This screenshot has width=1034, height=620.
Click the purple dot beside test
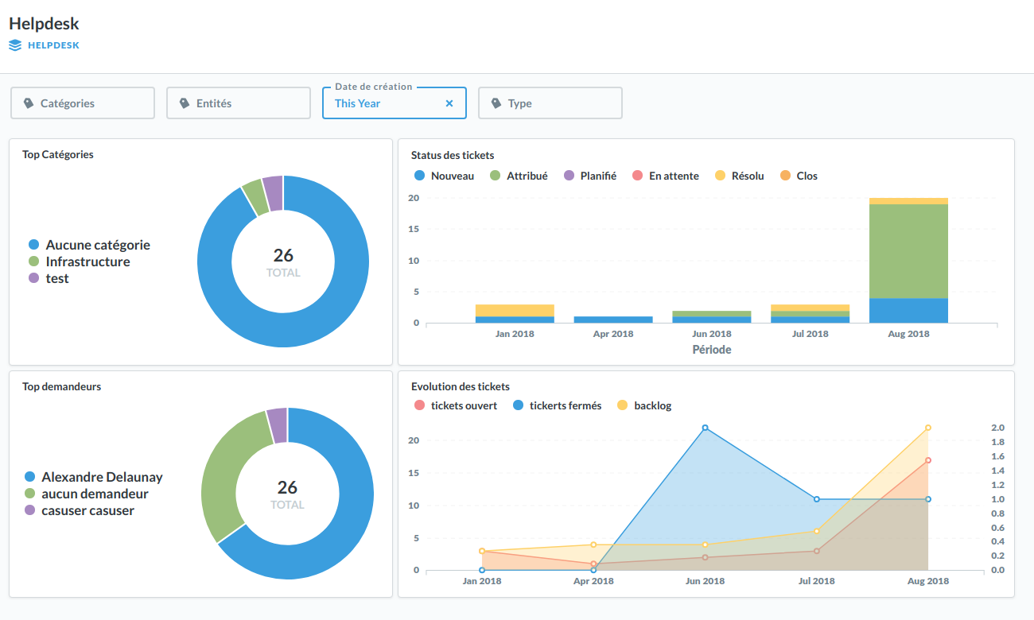point(33,278)
